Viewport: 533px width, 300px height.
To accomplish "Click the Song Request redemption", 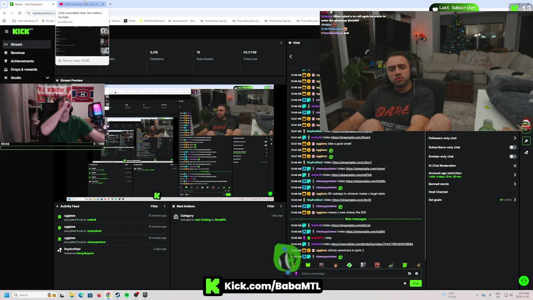I will pyautogui.click(x=85, y=253).
